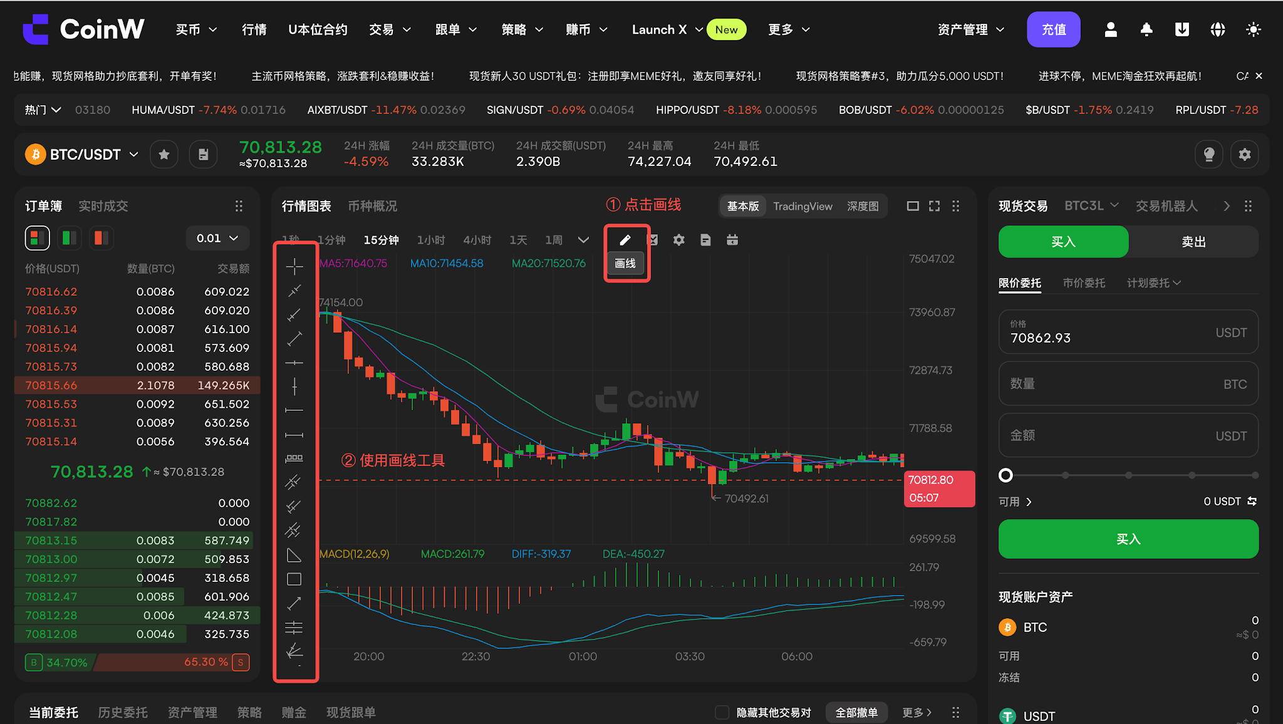The image size is (1283, 724).
Task: Open the user account profile icon
Action: [1111, 29]
